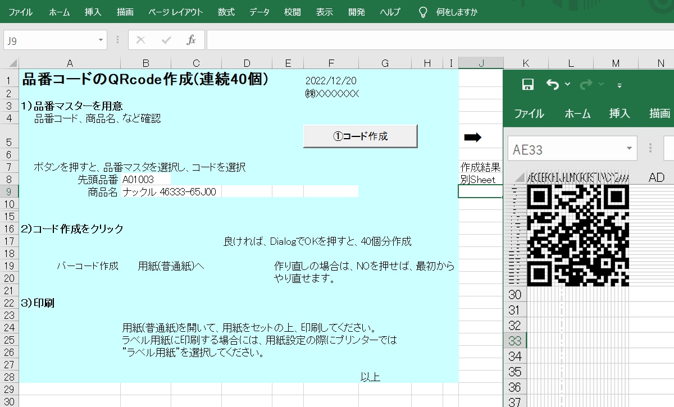
Task: Click ホーム tab in the embedded screenshot
Action: 577,113
